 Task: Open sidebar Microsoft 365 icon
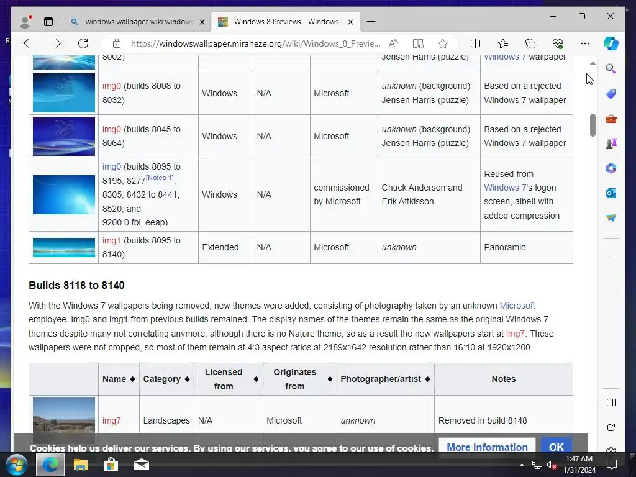click(x=611, y=168)
